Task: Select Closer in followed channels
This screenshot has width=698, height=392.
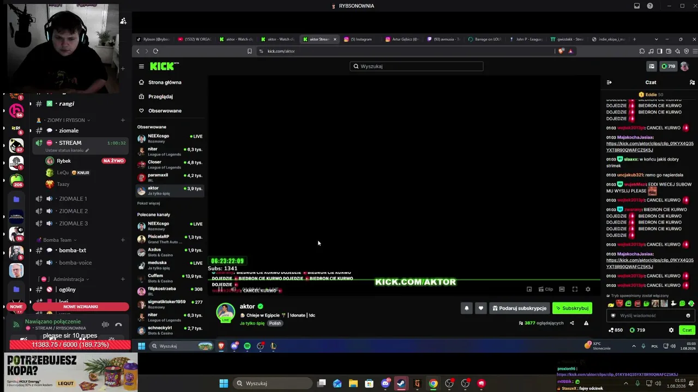Action: pyautogui.click(x=170, y=164)
